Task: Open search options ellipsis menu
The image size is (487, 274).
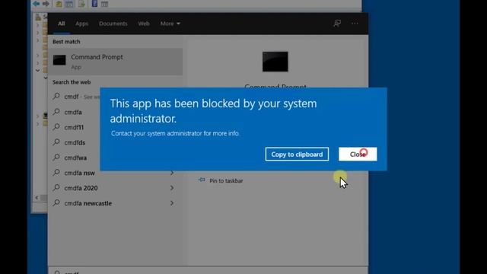Action: [x=355, y=24]
